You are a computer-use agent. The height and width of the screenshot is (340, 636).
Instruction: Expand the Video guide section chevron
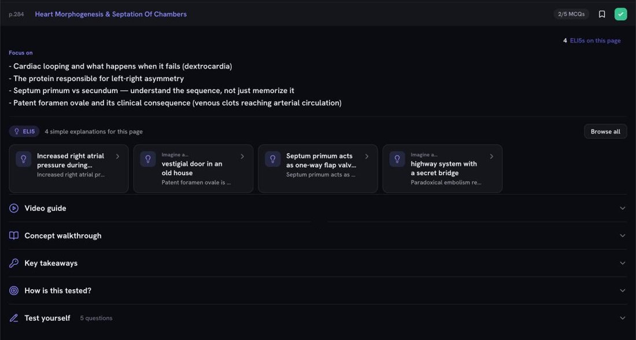pos(622,208)
